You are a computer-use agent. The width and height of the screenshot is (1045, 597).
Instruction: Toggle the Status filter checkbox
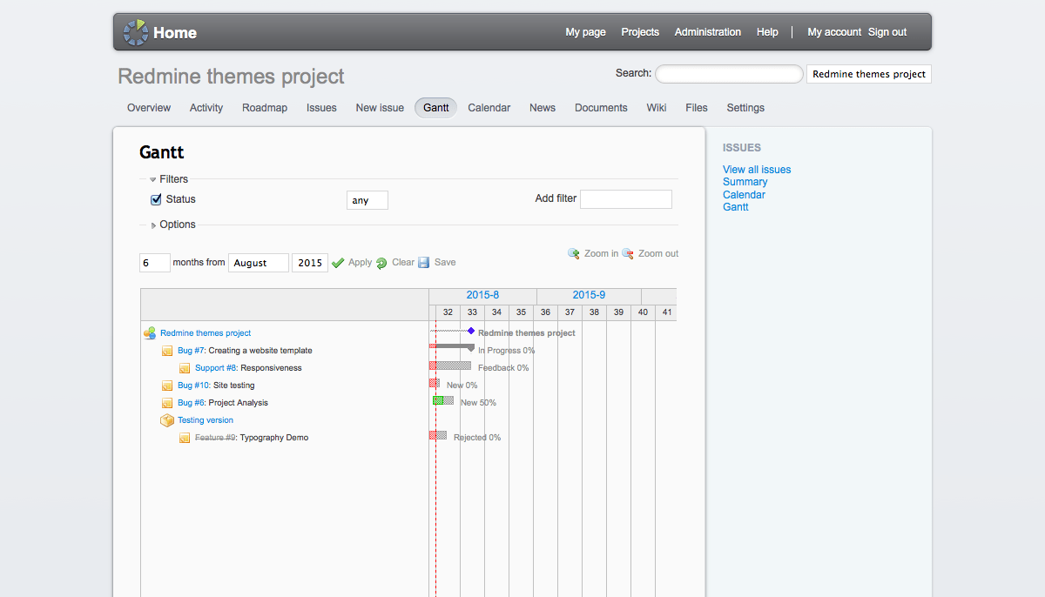[157, 199]
